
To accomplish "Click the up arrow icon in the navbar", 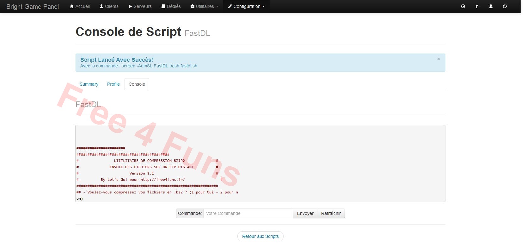I will click(x=477, y=6).
